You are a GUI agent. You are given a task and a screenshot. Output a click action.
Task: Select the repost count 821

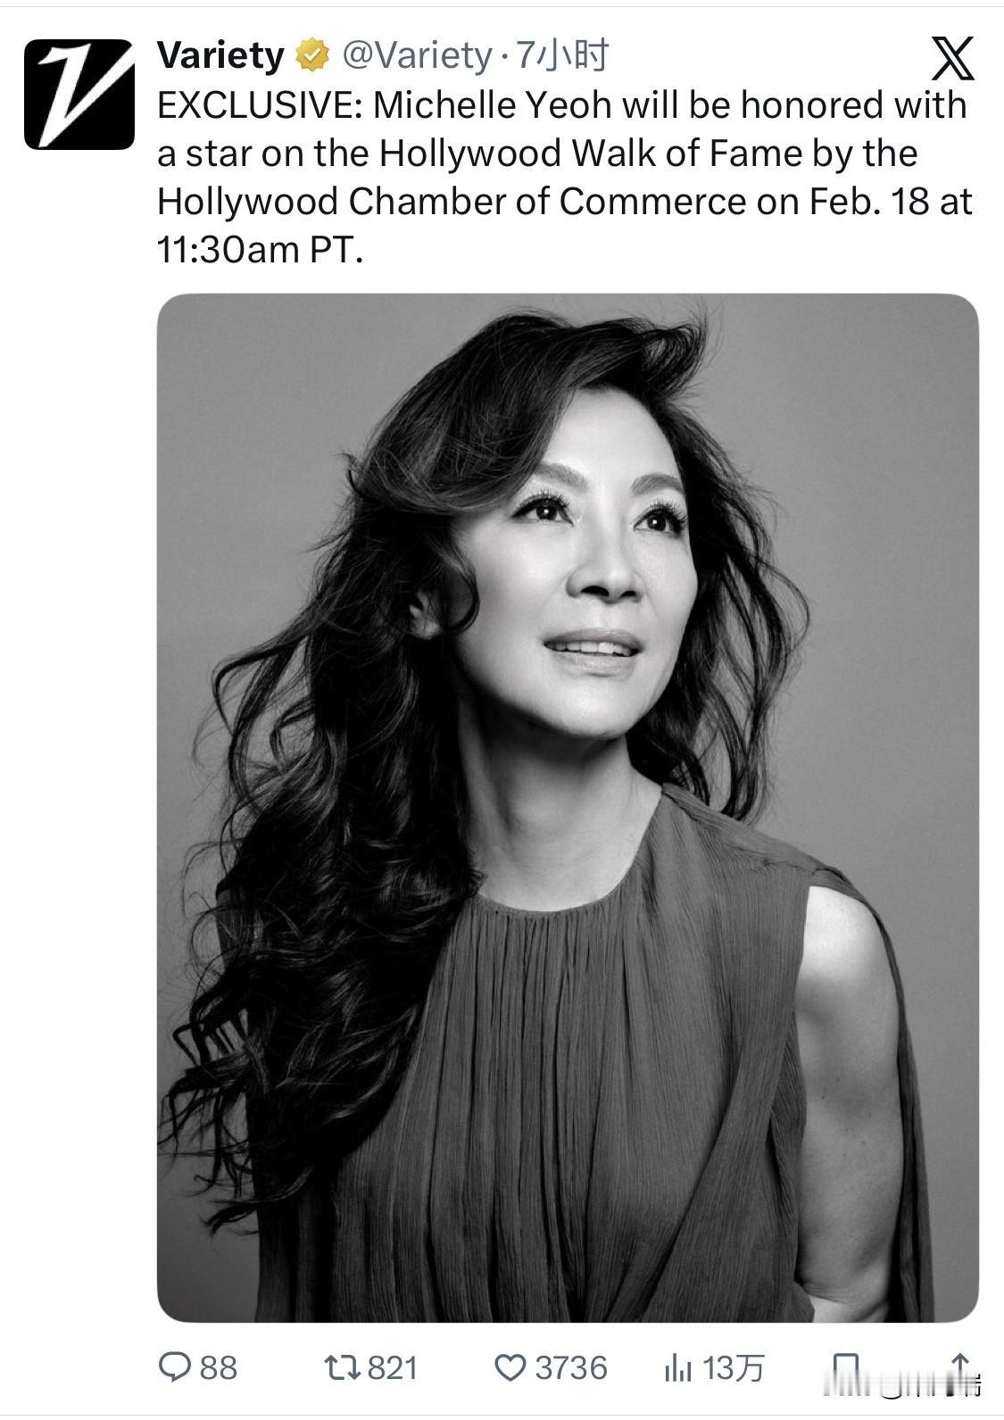(x=393, y=1367)
